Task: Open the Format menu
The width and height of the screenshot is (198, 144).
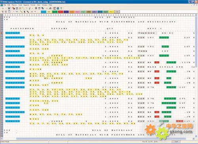Action: [33, 5]
